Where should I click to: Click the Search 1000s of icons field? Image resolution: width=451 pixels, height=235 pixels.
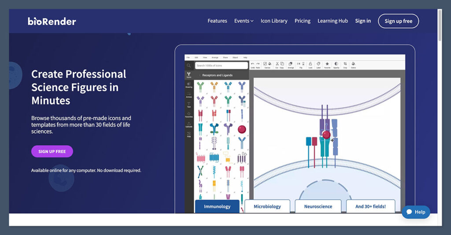[221, 66]
